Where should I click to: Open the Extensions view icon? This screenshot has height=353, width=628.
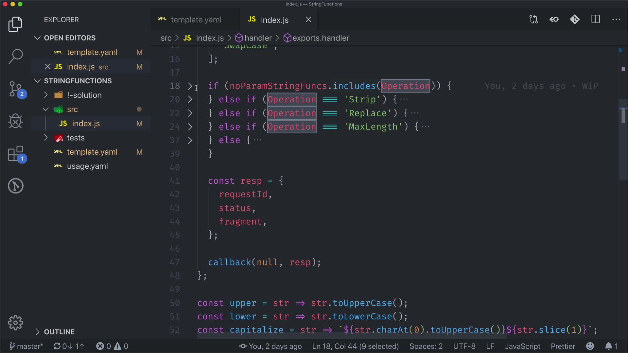pyautogui.click(x=15, y=154)
